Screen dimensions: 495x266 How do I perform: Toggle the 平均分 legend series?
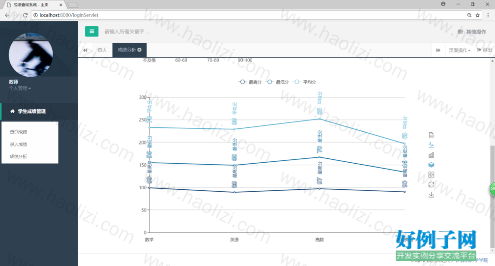pyautogui.click(x=304, y=82)
